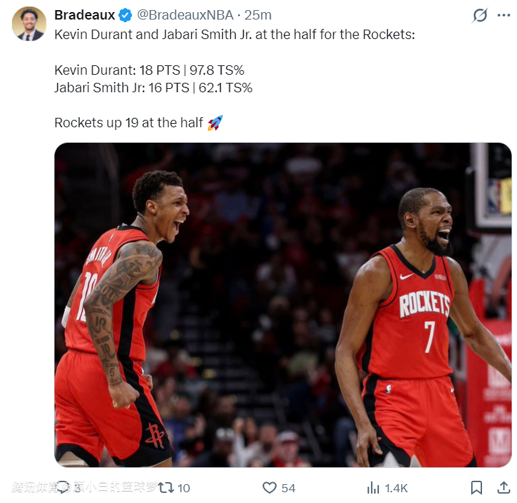Click the rocket emoji in the post
Viewport: 517px width, 503px height.
pyautogui.click(x=215, y=123)
